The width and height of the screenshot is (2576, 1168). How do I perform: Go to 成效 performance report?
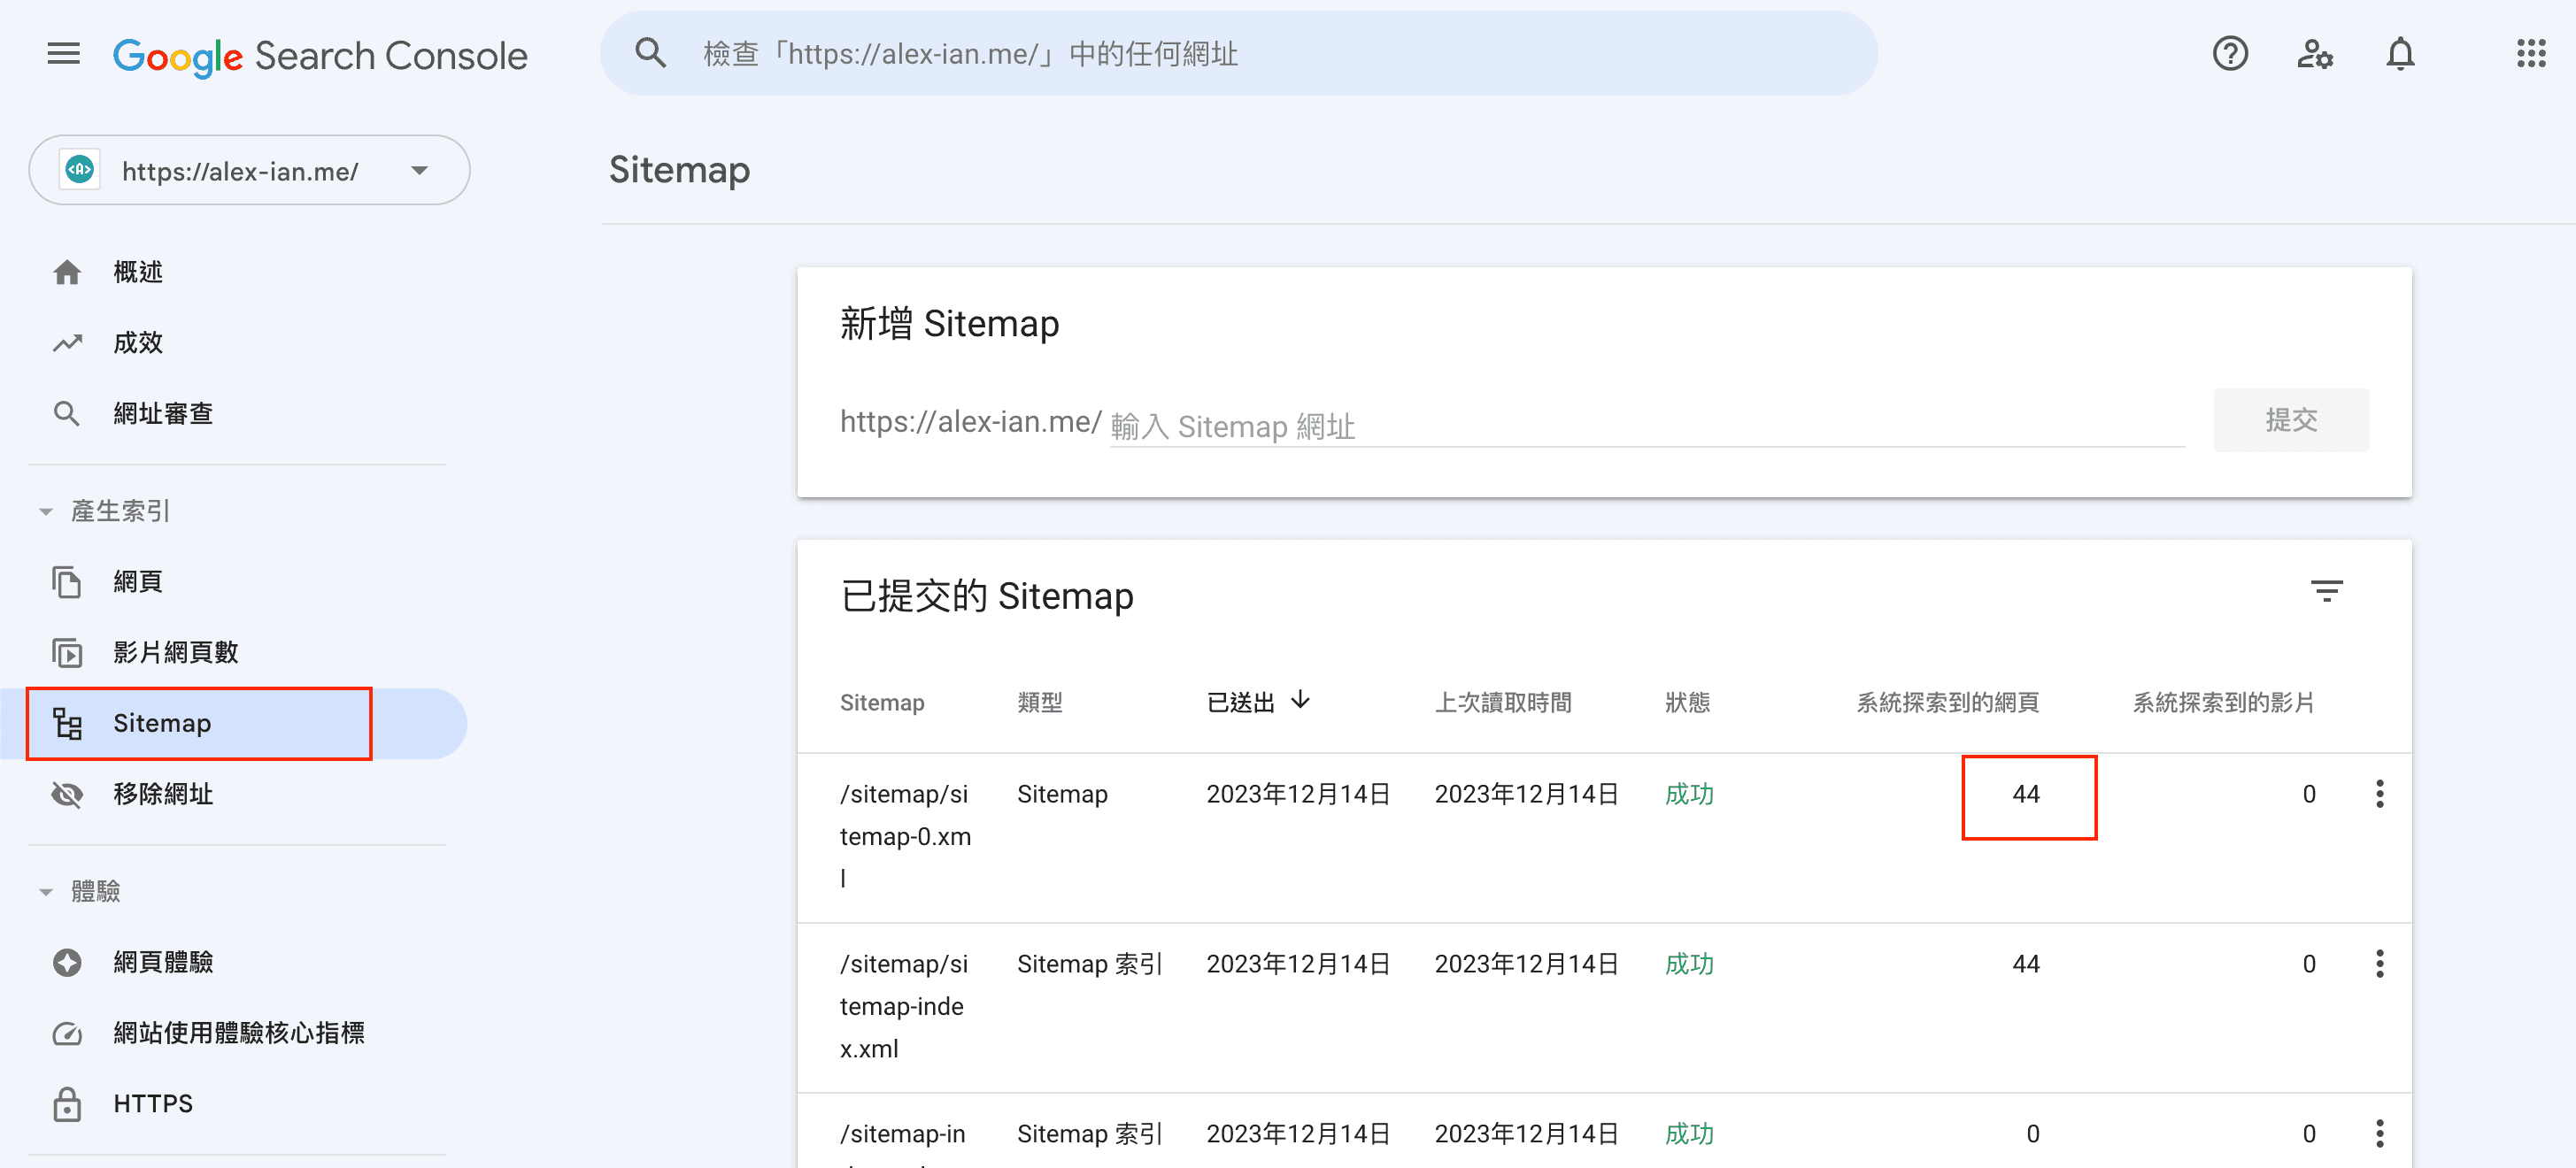tap(138, 343)
